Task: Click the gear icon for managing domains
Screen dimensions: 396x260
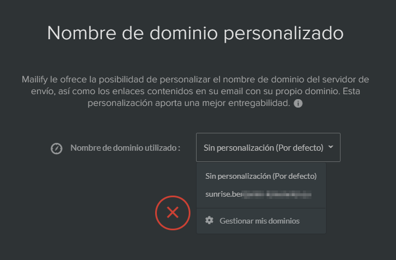Action: [x=209, y=220]
